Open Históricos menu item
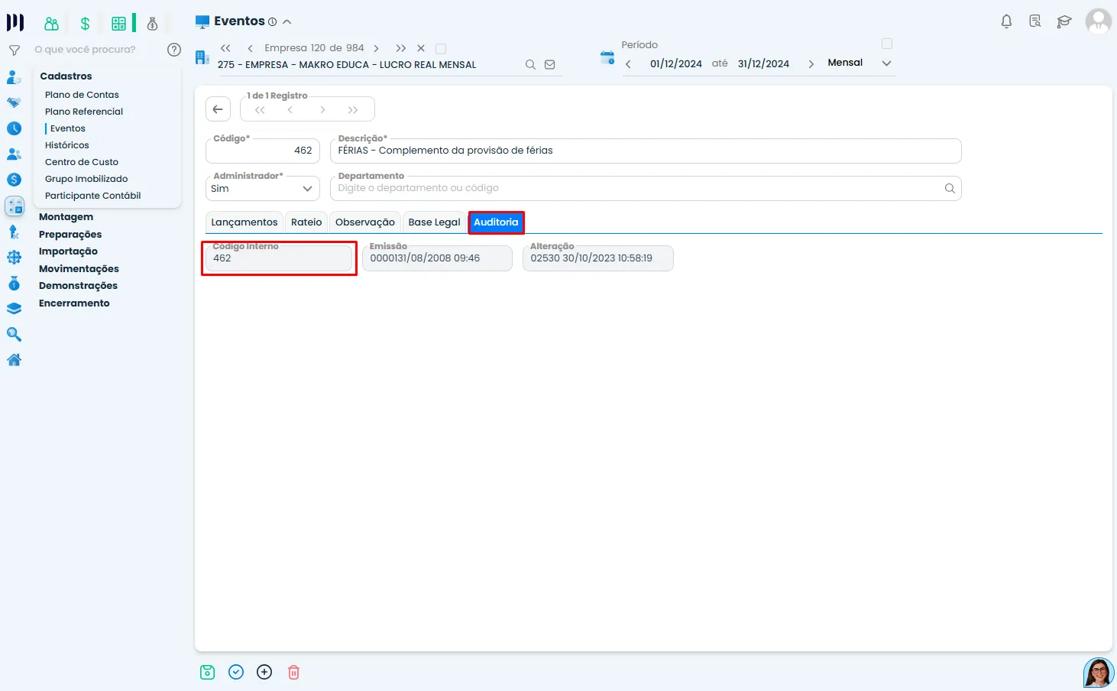 coord(67,145)
